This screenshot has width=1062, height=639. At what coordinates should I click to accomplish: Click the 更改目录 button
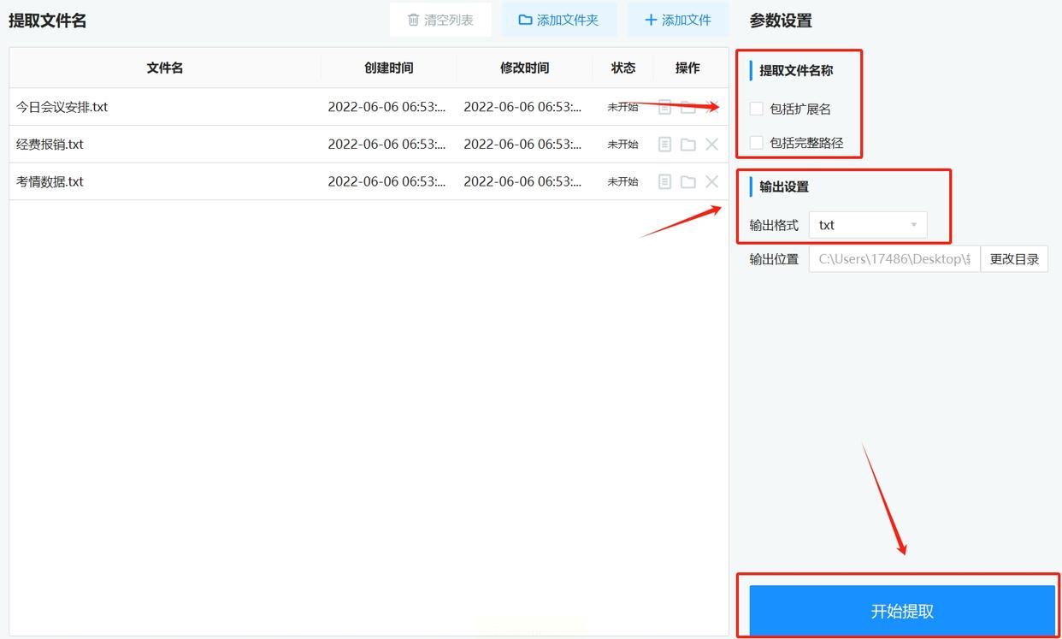(x=1014, y=259)
